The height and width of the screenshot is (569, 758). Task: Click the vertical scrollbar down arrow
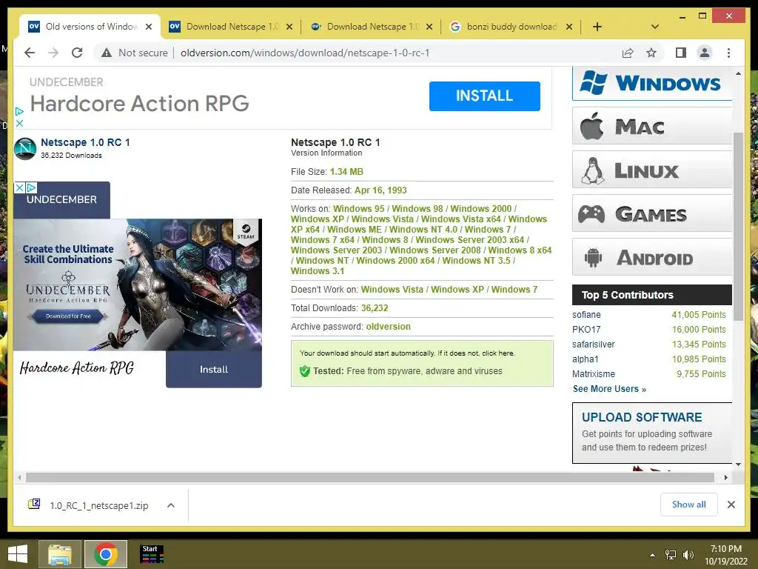tap(738, 465)
